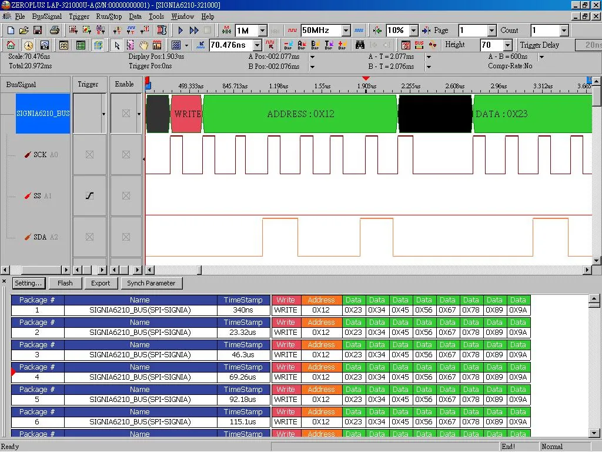
Task: Click the binoculars Find icon
Action: (360, 45)
